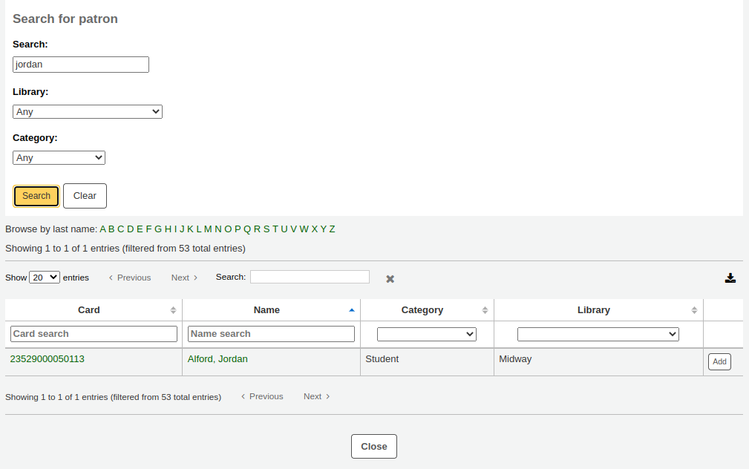749x469 pixels.
Task: Select the Midway library cell
Action: click(598, 362)
